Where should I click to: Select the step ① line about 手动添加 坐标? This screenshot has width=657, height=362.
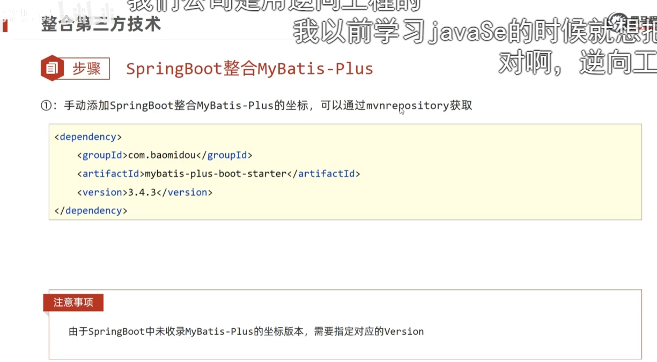tap(257, 106)
